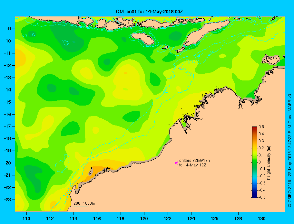The height and width of the screenshot is (224, 294).
Task: Click the cyan contour legend line sample
Action: (x=81, y=207)
